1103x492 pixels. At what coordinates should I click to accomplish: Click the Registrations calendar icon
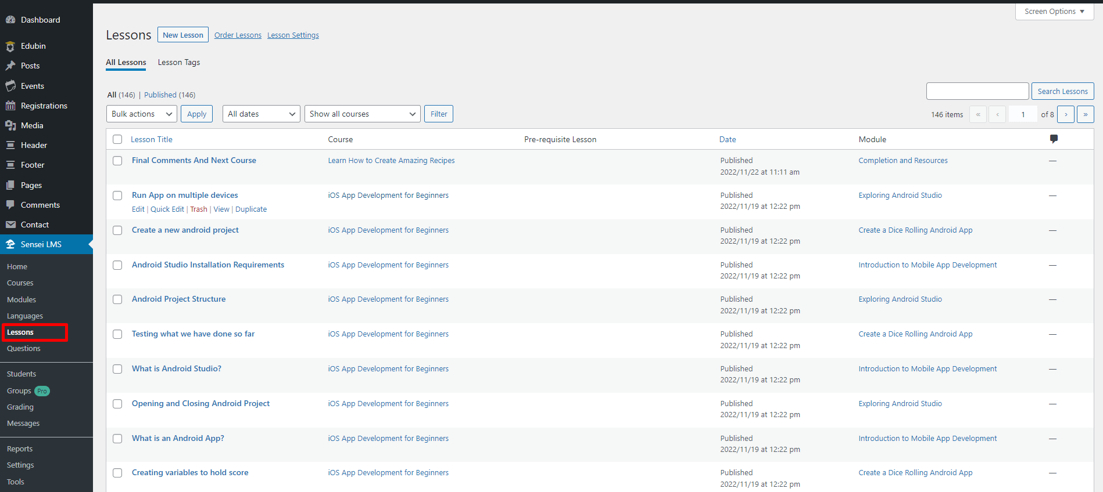tap(10, 106)
